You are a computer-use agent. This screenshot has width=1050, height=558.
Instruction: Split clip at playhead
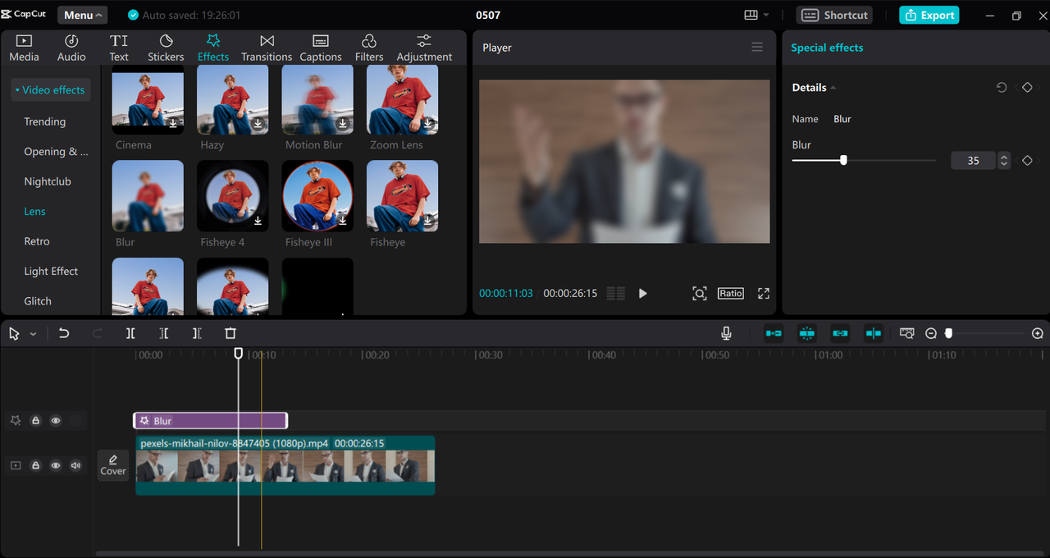(x=130, y=334)
